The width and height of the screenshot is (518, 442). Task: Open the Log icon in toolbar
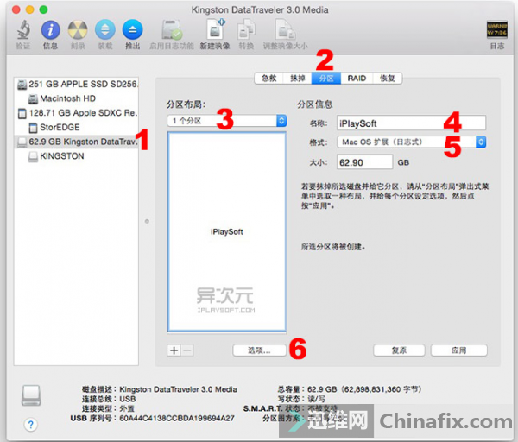(497, 29)
